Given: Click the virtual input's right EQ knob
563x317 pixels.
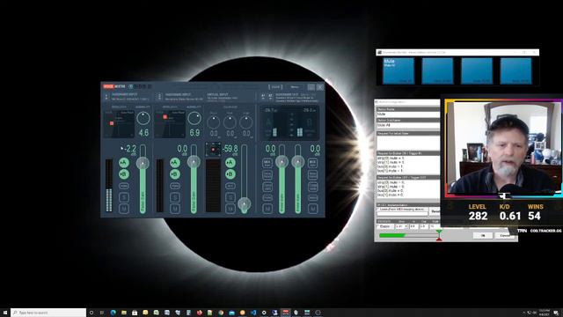Looking at the screenshot, I should [246, 122].
